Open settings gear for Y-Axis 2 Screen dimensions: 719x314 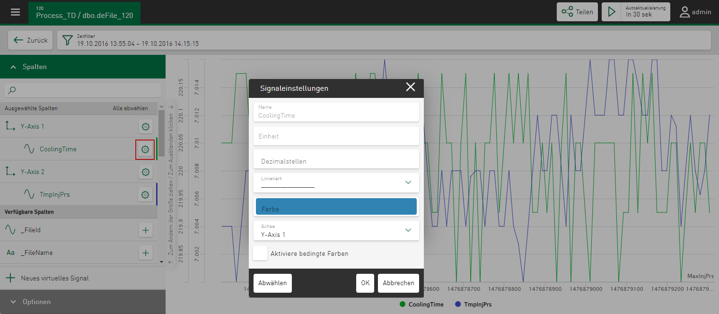coord(145,172)
